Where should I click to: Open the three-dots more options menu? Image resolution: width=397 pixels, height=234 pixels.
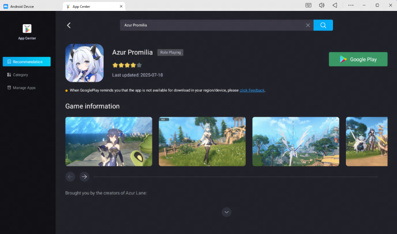[351, 5]
